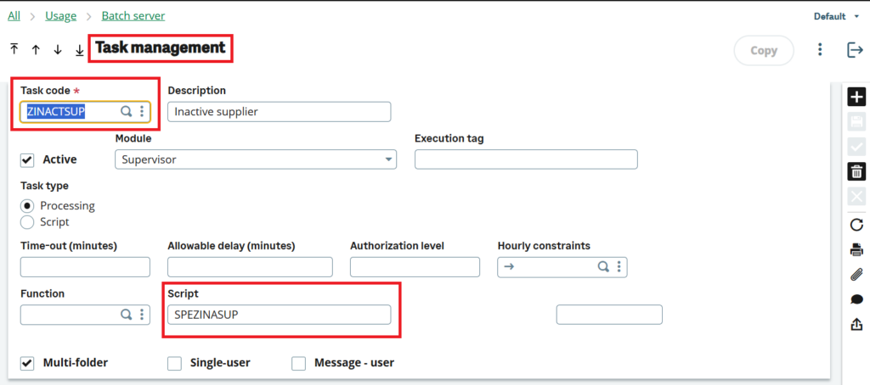This screenshot has width=870, height=385.
Task: Click the Script field containing SPEZINASUP
Action: point(279,315)
